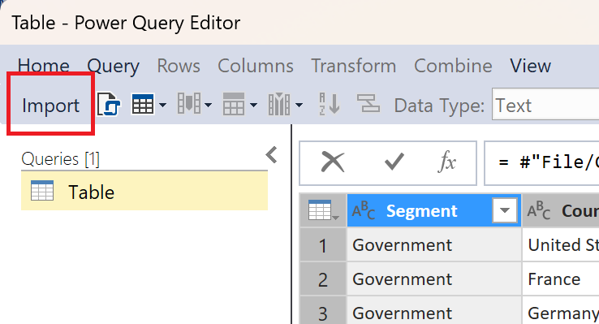
Task: Open the Home menu tab
Action: [x=44, y=66]
